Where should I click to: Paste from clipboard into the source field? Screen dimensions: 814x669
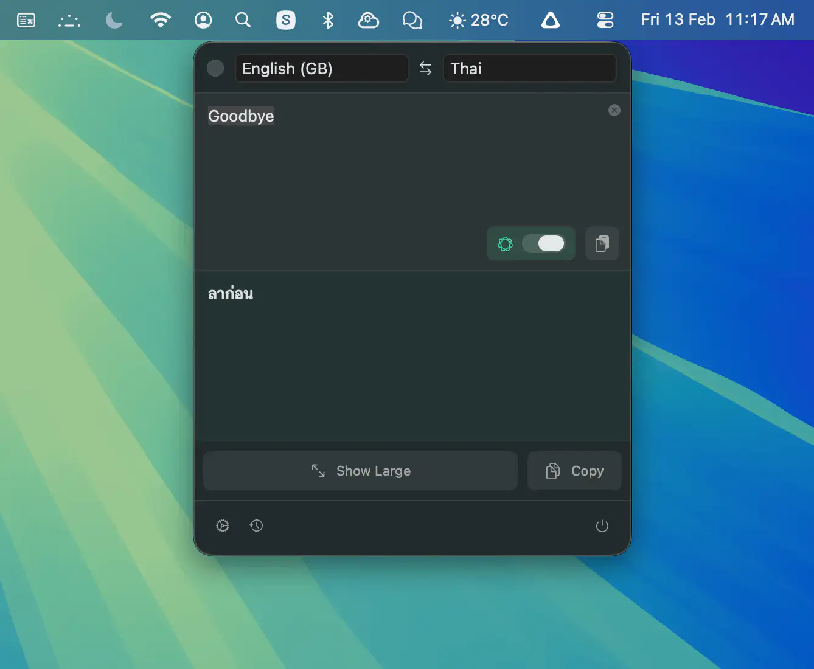click(602, 244)
